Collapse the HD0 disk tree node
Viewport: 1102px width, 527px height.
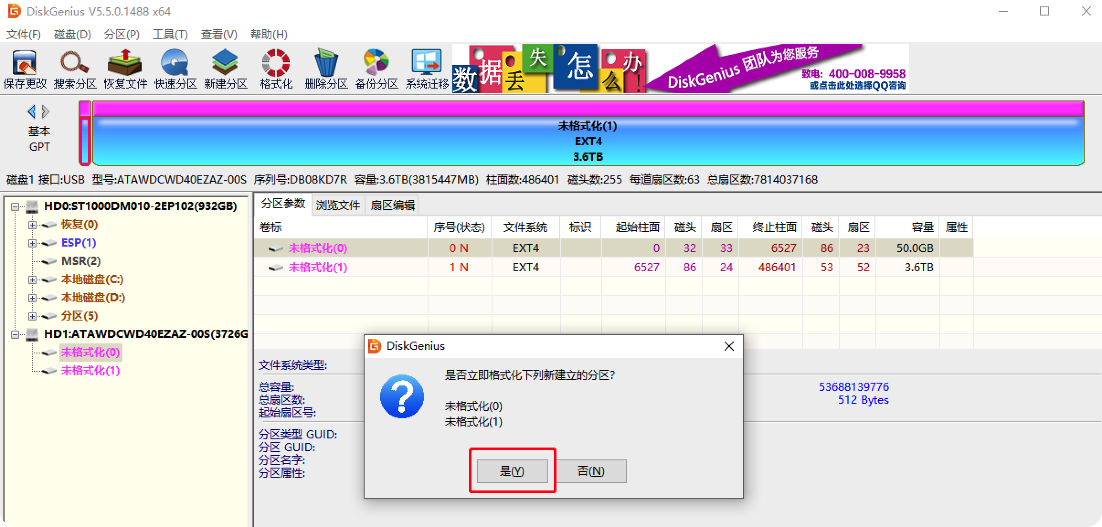(15, 206)
